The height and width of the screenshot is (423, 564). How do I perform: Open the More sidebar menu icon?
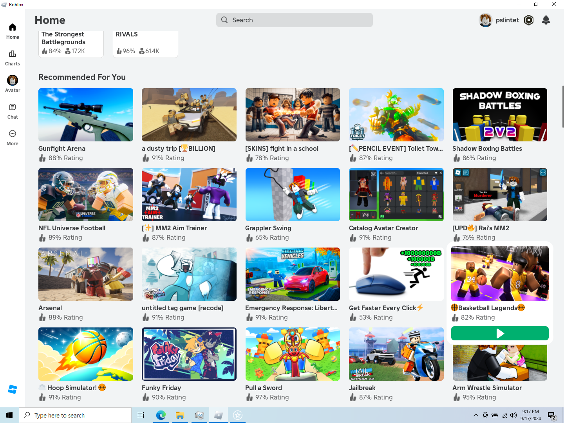[x=13, y=134]
